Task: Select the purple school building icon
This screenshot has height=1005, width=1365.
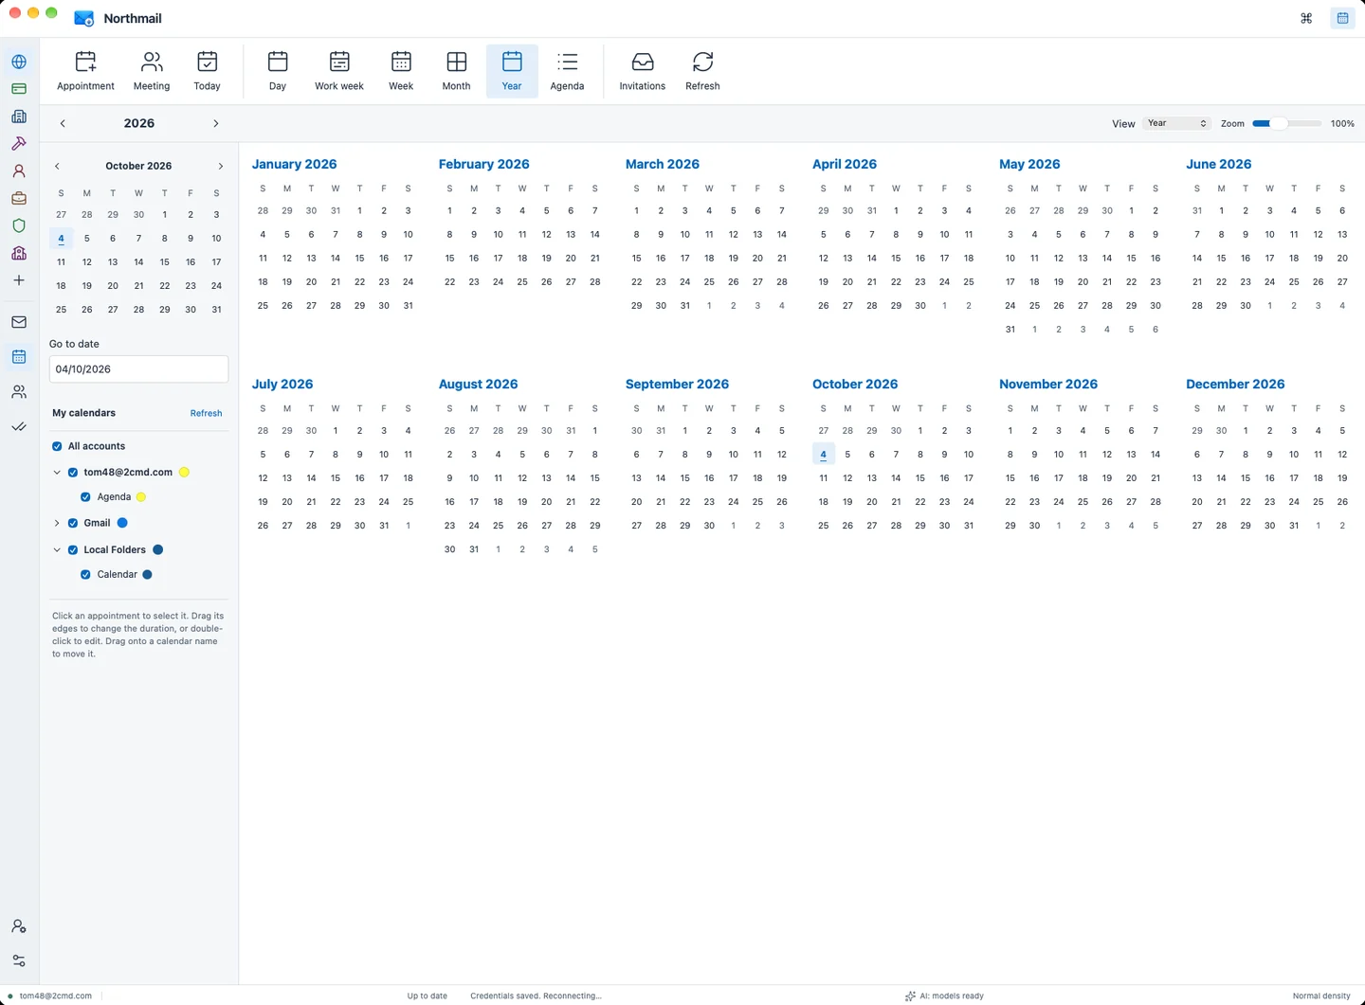Action: pyautogui.click(x=19, y=253)
